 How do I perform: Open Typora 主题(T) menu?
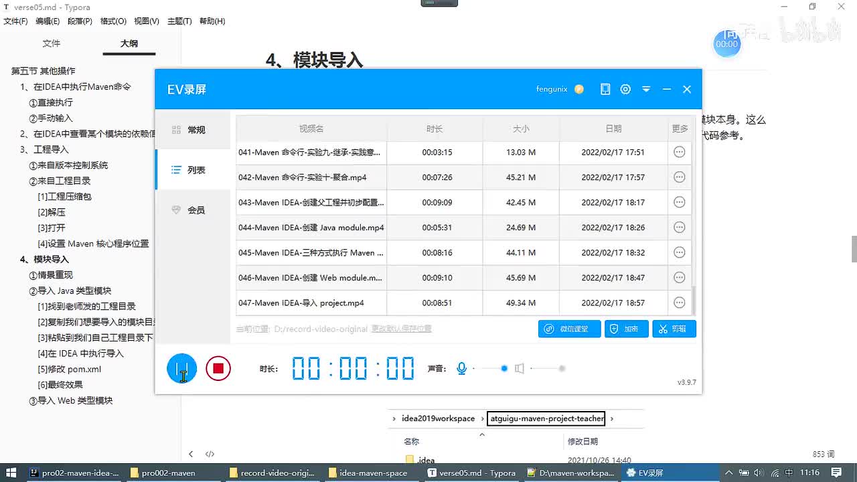[x=179, y=21]
